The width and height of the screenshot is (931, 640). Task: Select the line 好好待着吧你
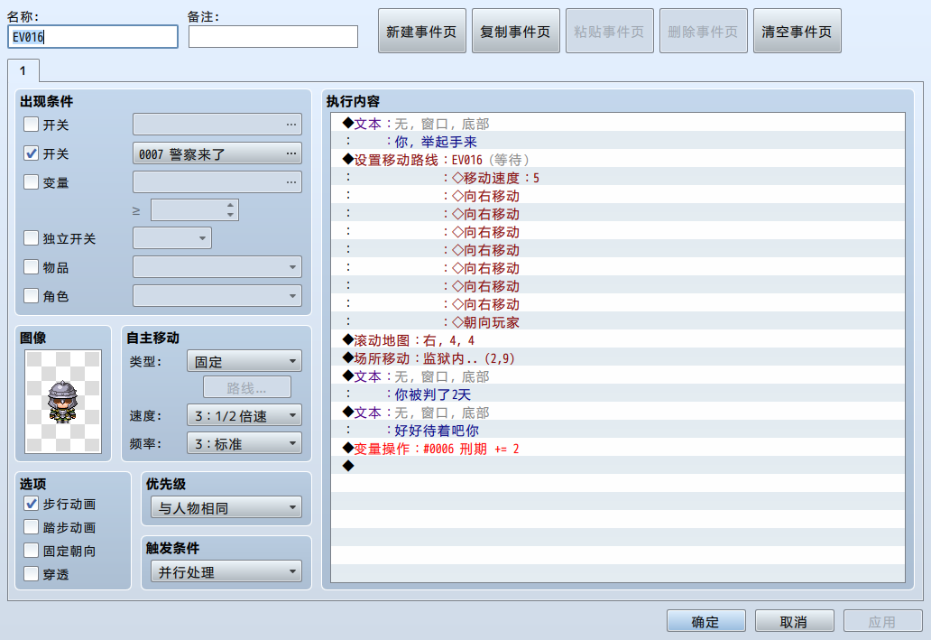[617, 431]
